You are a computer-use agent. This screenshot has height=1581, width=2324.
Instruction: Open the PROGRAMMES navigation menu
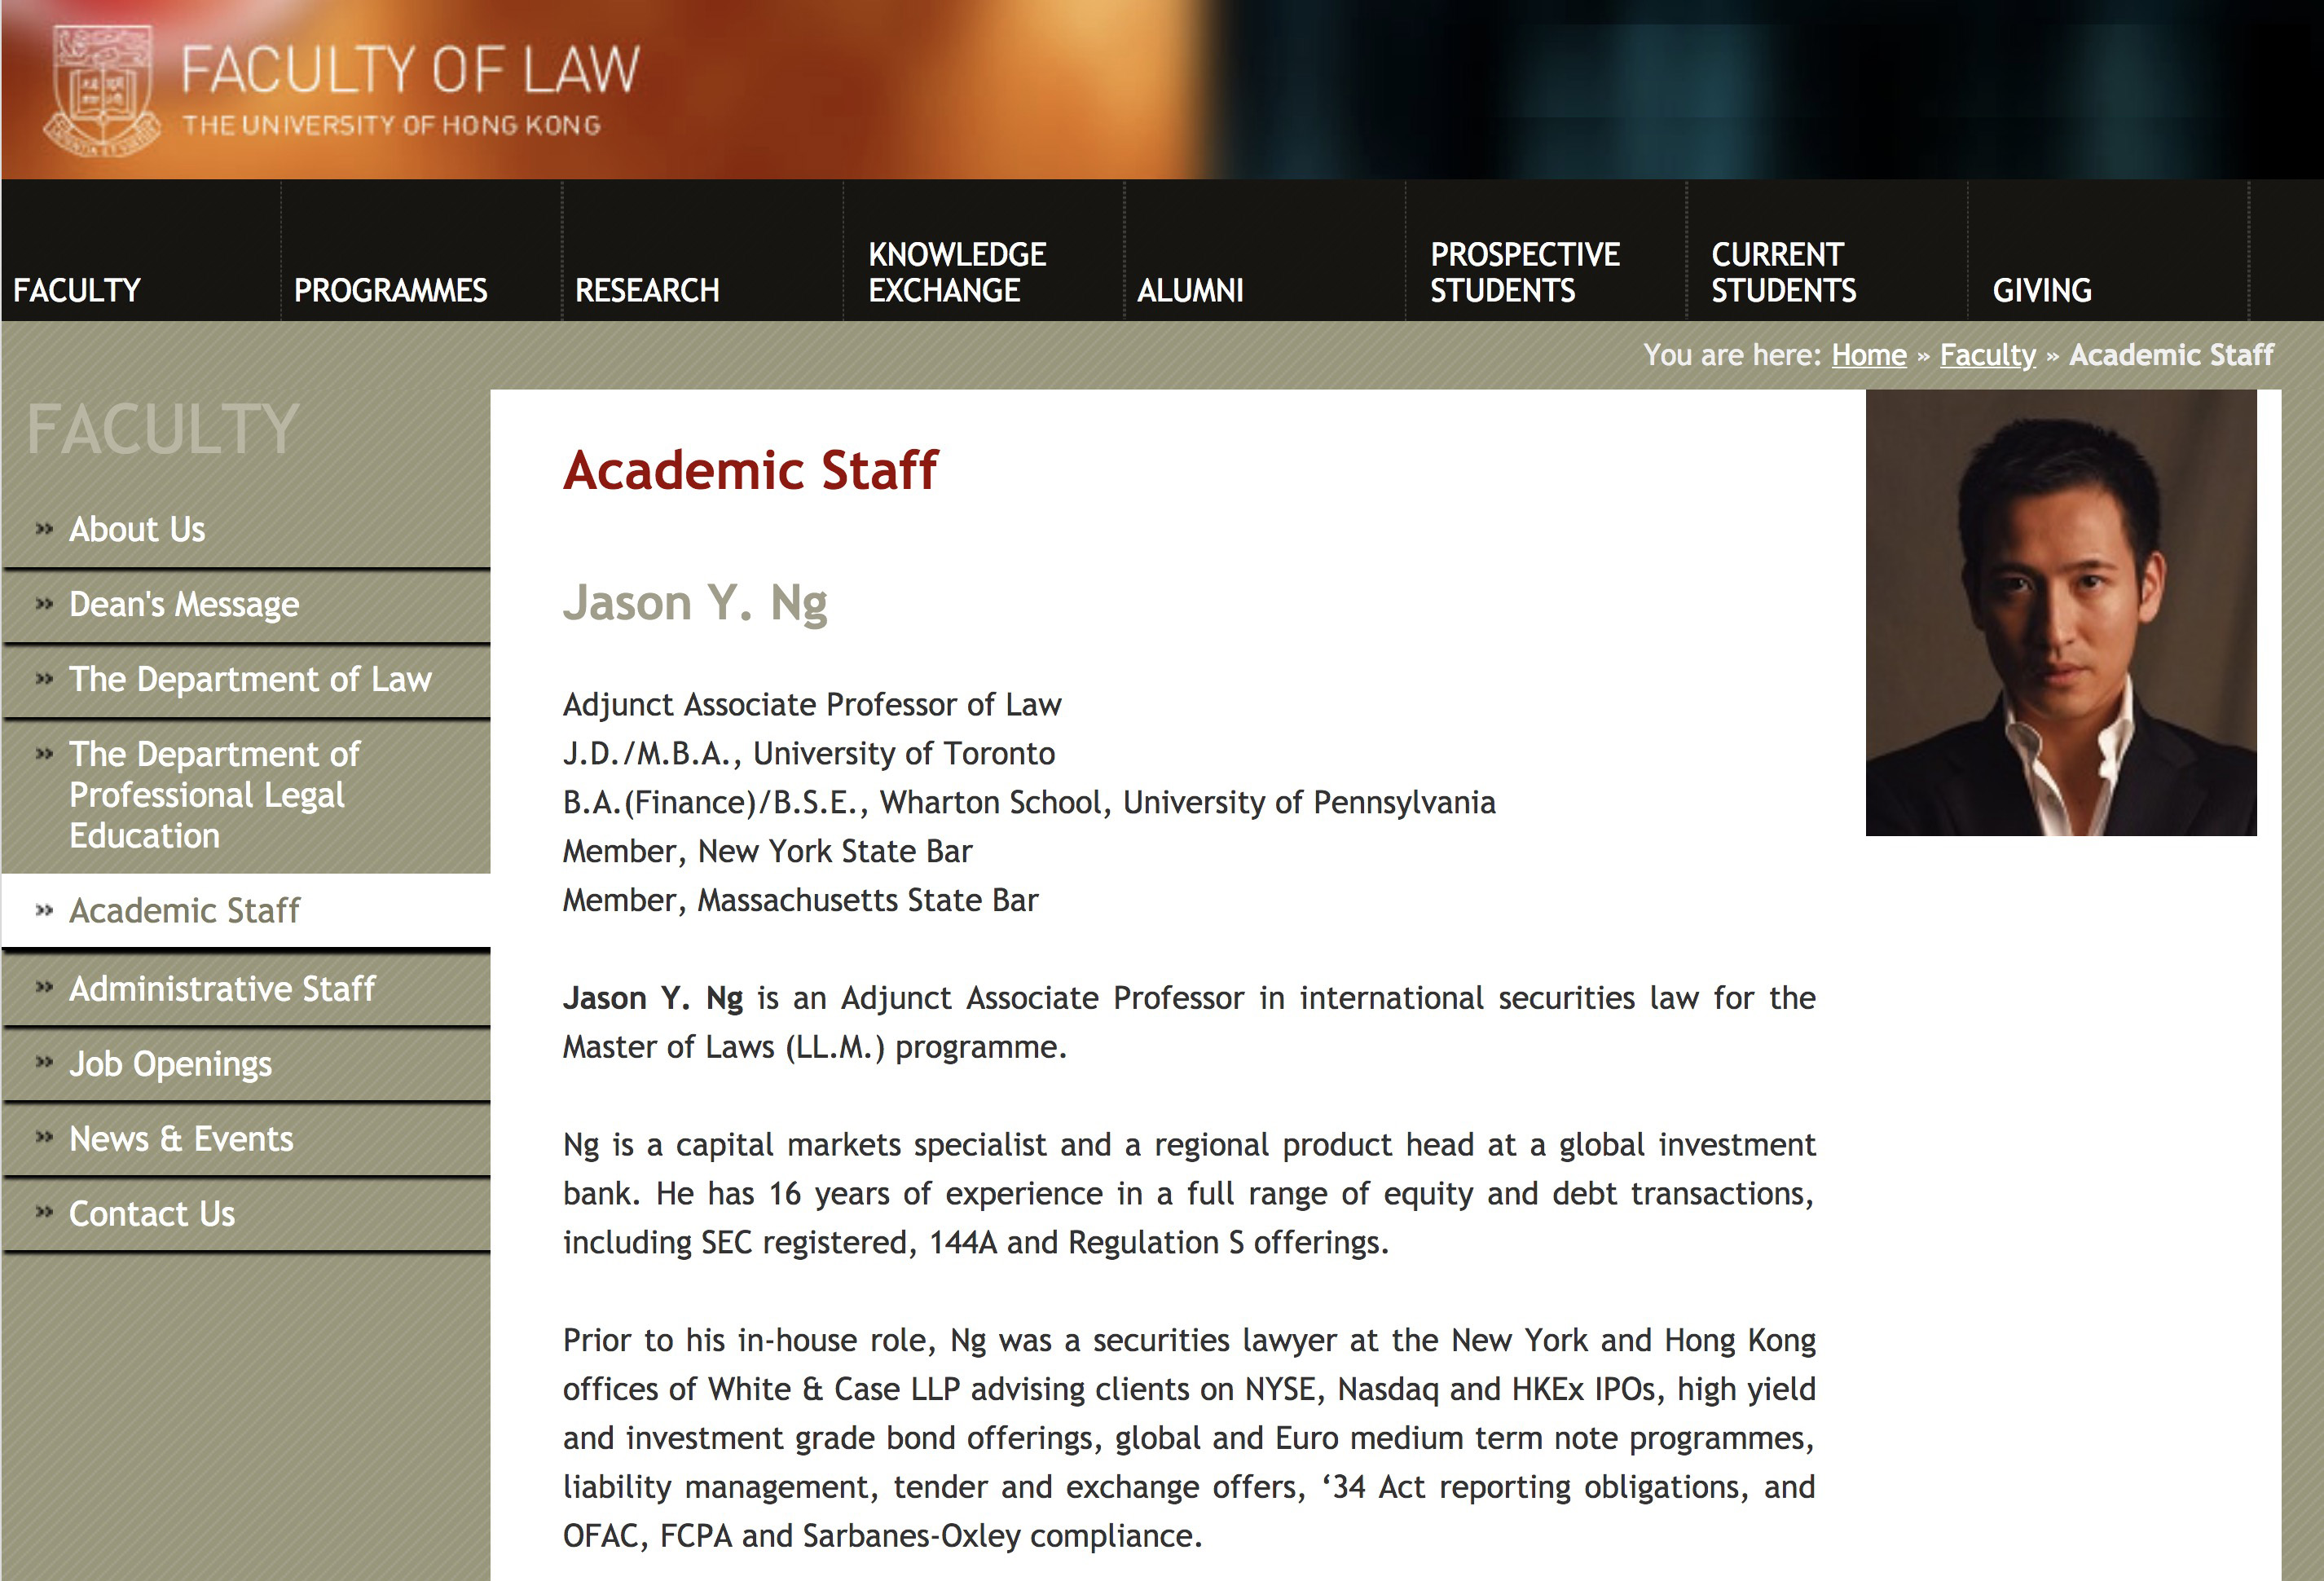(x=390, y=290)
